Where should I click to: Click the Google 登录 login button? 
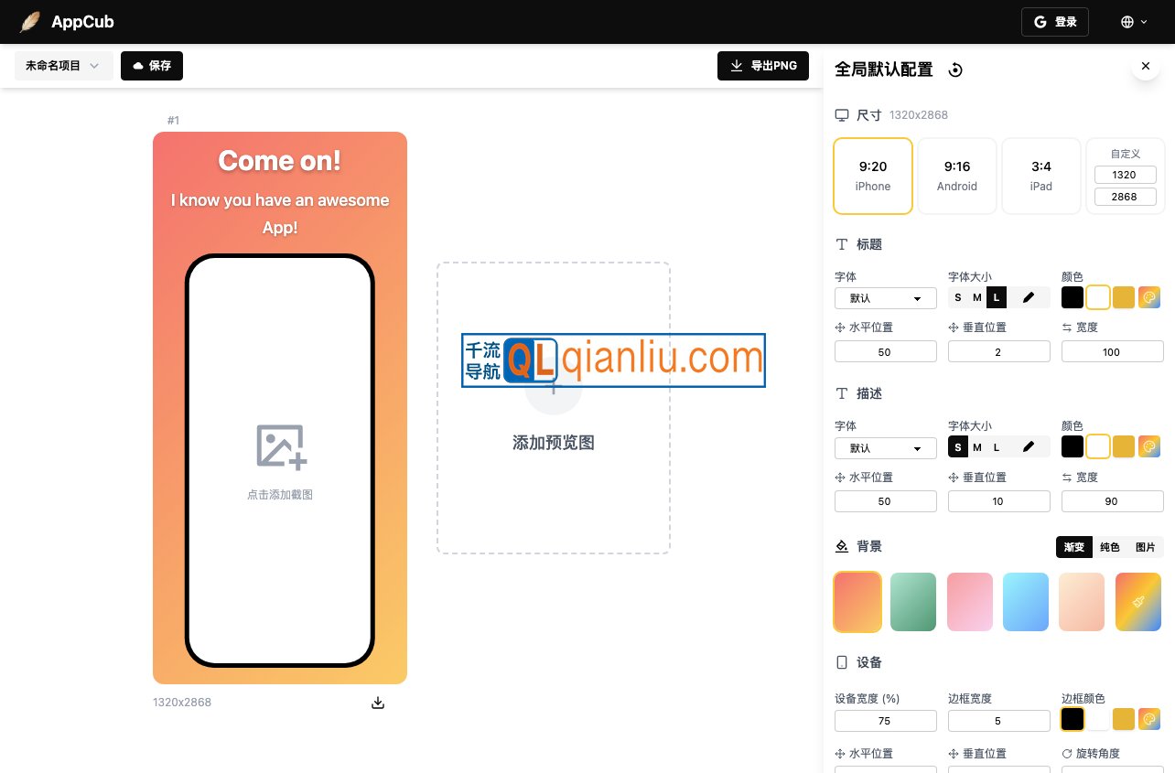click(x=1054, y=21)
